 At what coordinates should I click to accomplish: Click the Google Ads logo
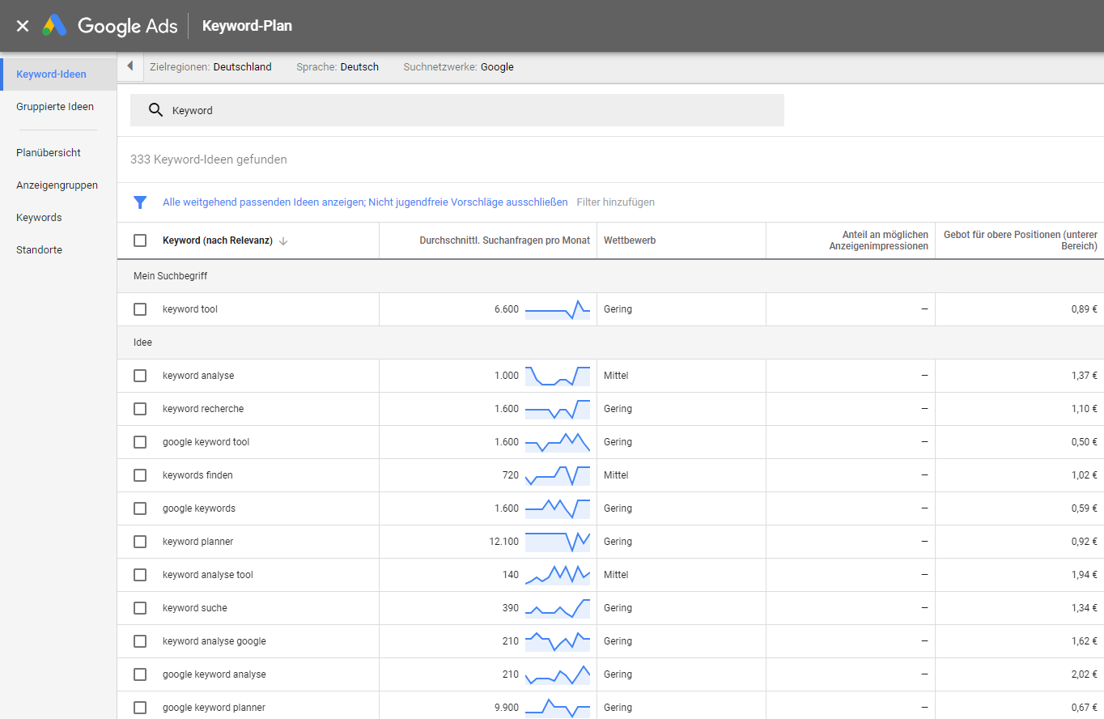point(110,26)
